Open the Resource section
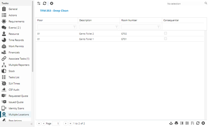 pyautogui.click(x=14, y=34)
